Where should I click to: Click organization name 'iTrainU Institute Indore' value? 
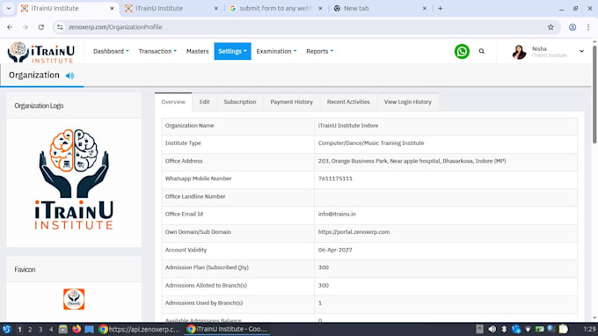tap(348, 126)
